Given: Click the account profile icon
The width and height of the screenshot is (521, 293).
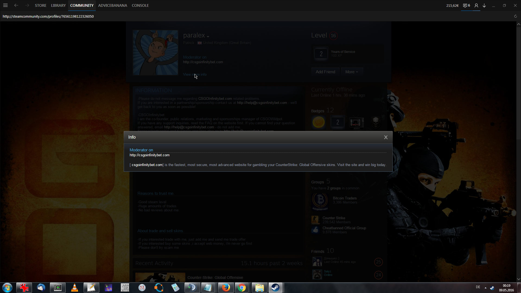Looking at the screenshot, I should pos(476,5).
